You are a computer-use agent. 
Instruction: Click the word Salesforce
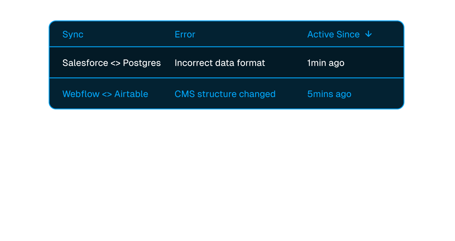tap(85, 63)
